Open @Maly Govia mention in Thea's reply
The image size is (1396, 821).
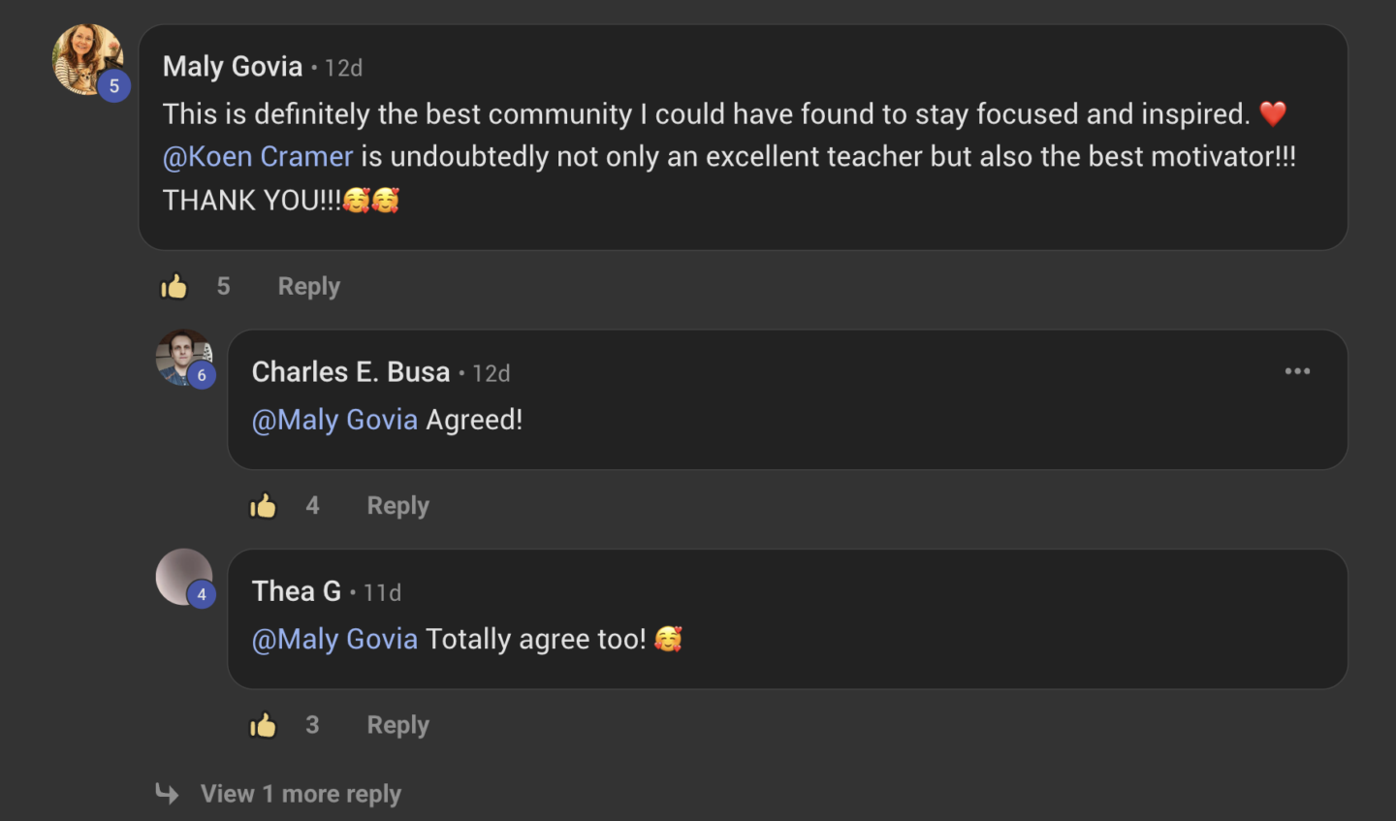334,639
